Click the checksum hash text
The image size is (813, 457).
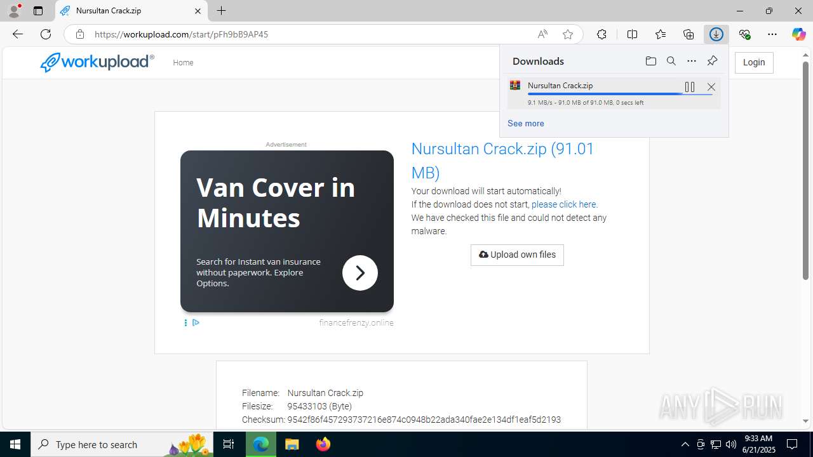[x=424, y=420]
